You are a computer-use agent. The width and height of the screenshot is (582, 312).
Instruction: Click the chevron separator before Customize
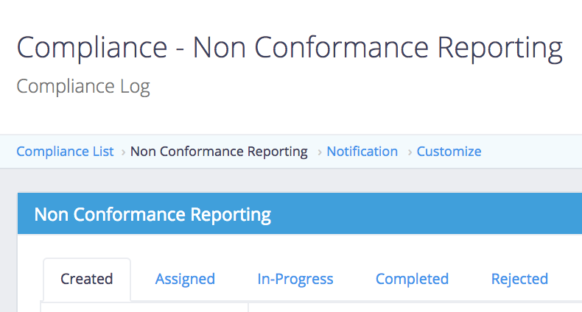[x=409, y=152]
